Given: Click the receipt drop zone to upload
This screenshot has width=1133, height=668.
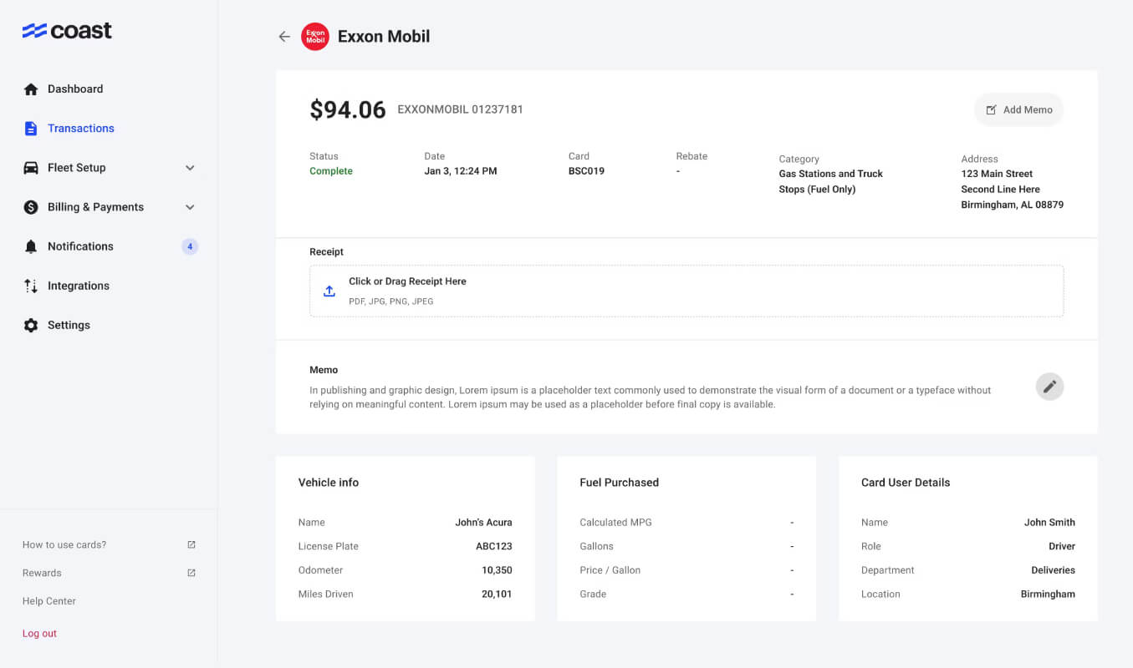Looking at the screenshot, I should tap(686, 291).
